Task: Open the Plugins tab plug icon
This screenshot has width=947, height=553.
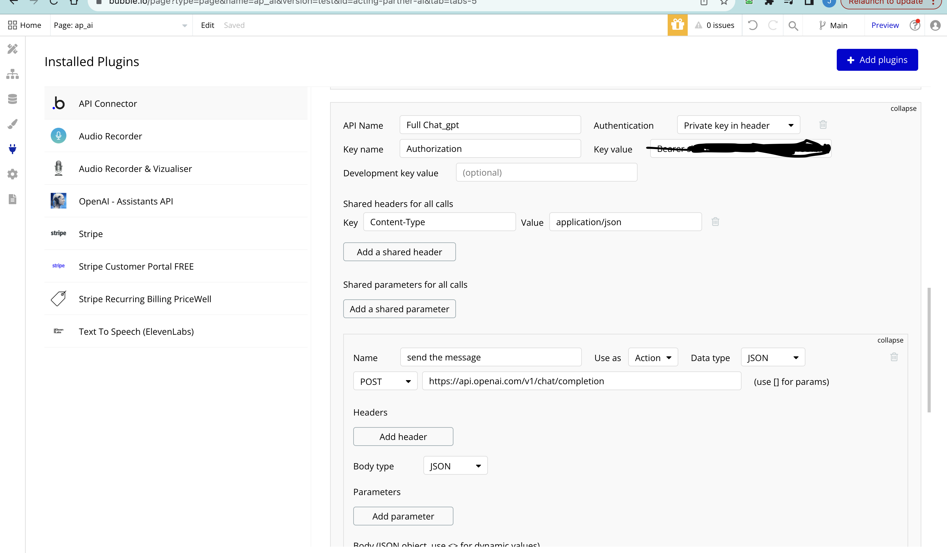Action: (13, 149)
